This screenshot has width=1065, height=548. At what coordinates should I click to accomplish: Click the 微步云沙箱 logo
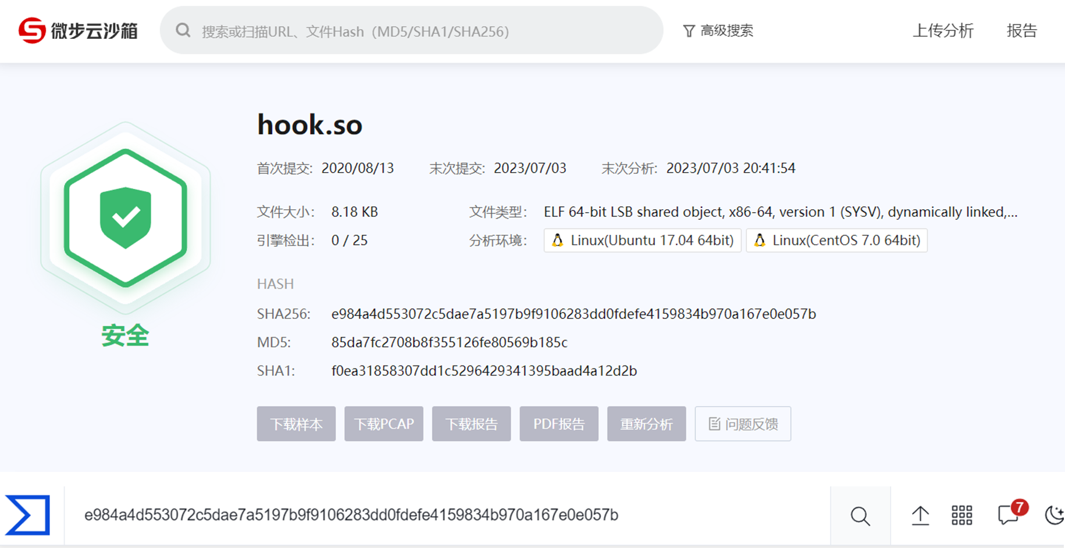pyautogui.click(x=78, y=30)
